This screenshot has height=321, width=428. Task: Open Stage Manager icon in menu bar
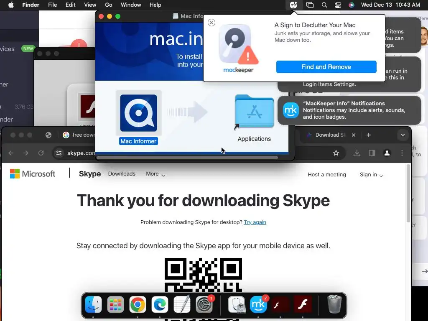click(310, 5)
